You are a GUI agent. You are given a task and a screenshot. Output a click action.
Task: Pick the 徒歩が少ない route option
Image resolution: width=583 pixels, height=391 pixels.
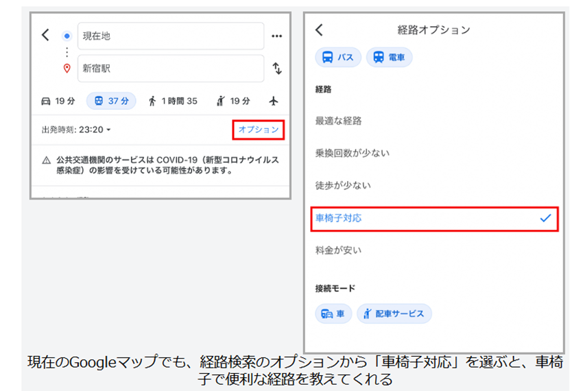click(x=343, y=185)
